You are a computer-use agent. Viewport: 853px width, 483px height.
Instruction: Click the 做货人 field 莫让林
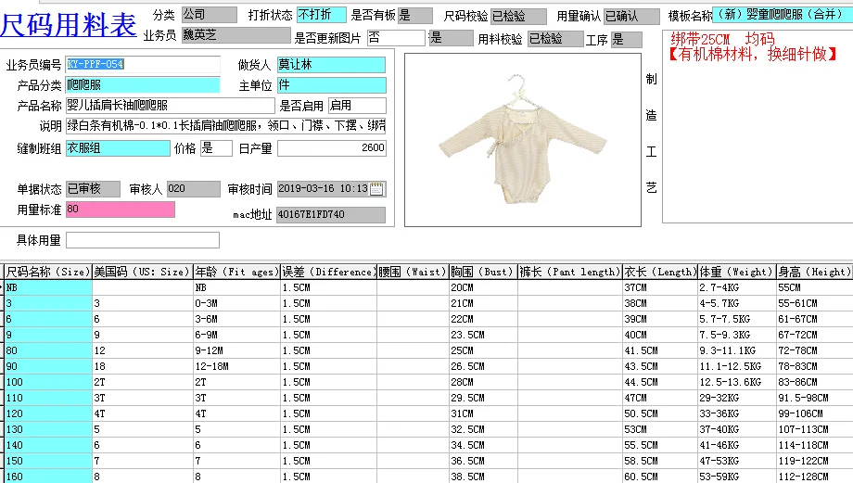331,64
